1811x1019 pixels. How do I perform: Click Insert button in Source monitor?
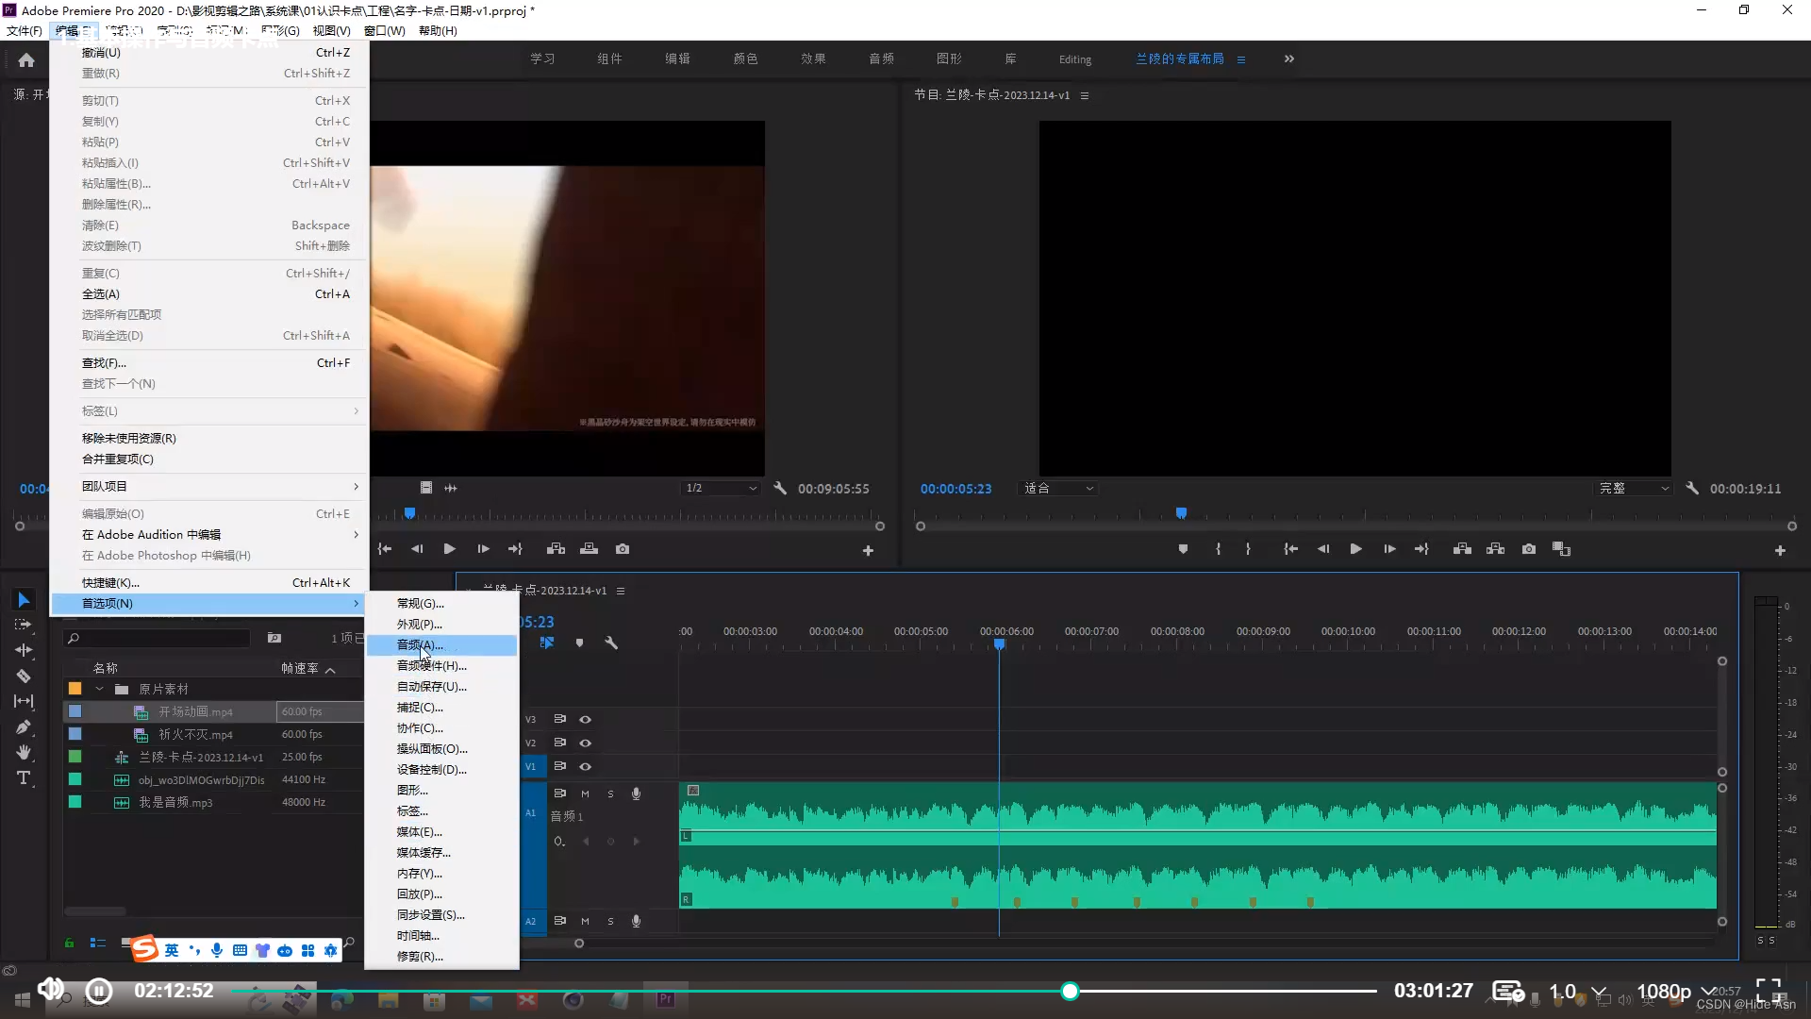(557, 549)
